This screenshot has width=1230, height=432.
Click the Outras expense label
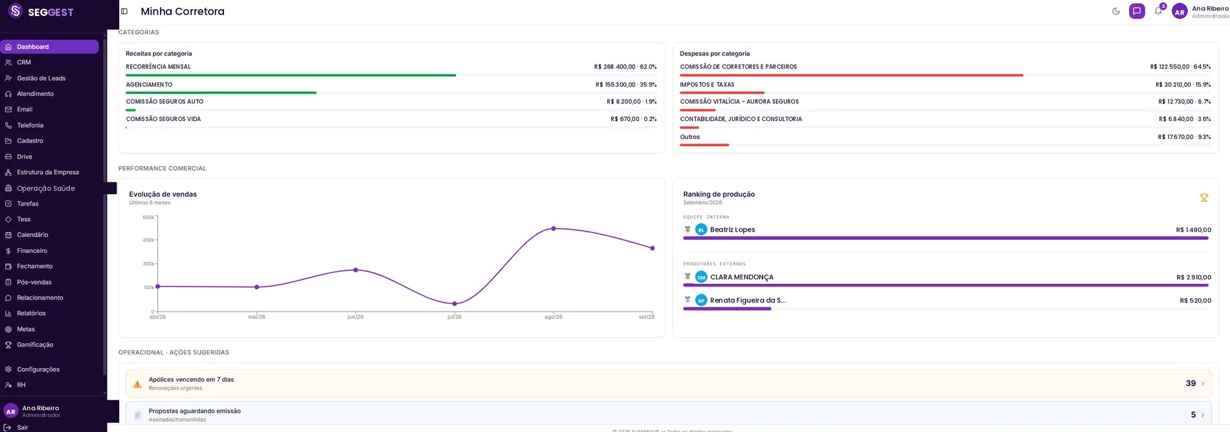click(x=689, y=137)
